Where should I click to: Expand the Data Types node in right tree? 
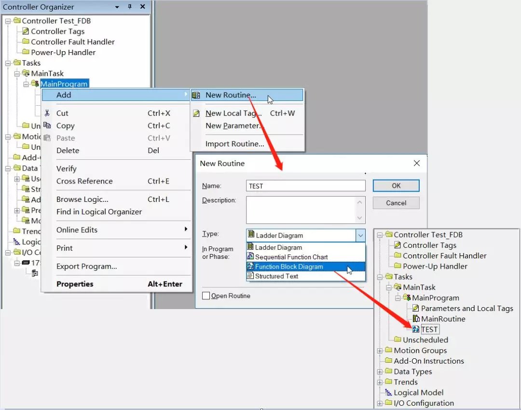tap(380, 371)
